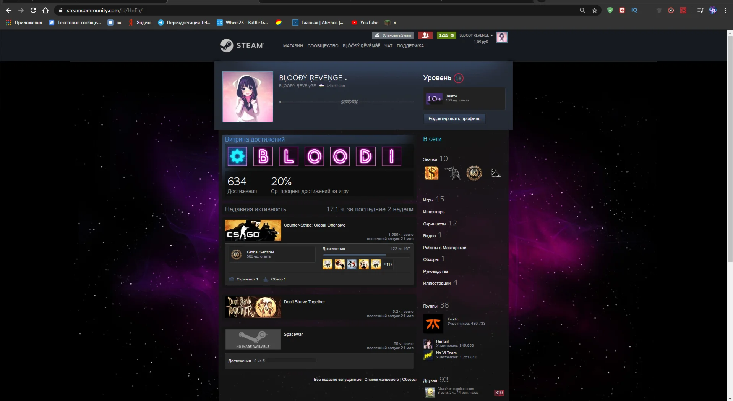Screen dimensions: 733x401
Task: Open the Don't Starve Together game banner
Action: [x=253, y=307]
